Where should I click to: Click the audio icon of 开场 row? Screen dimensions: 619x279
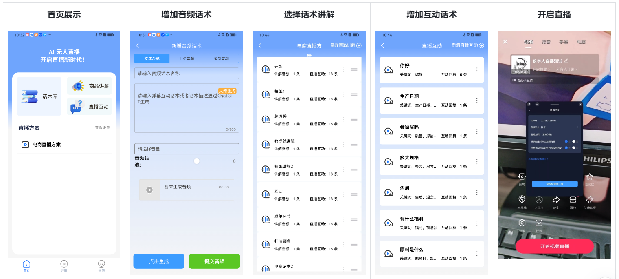(266, 69)
